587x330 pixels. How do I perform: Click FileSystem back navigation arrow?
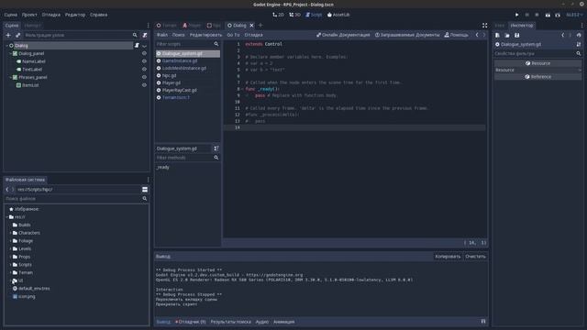pos(7,190)
